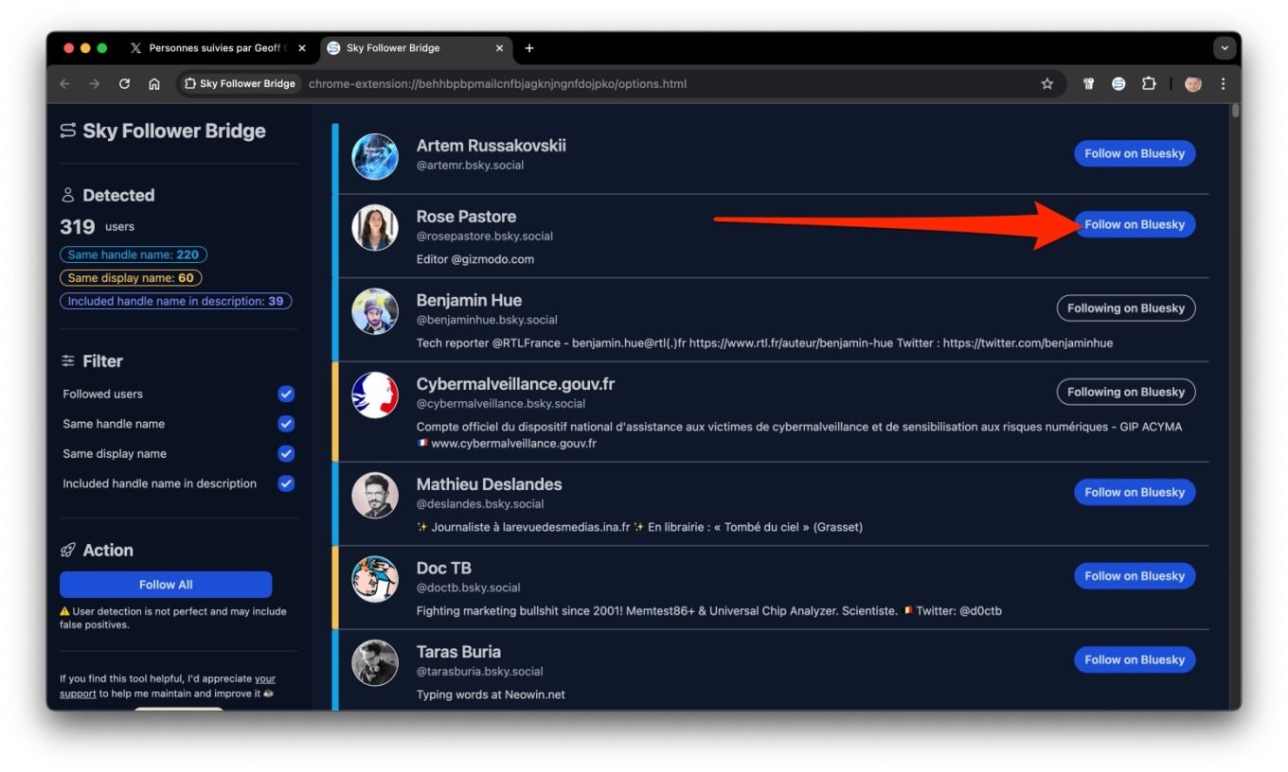Select the Sky Follower Bridge tab
1288x772 pixels.
[417, 48]
